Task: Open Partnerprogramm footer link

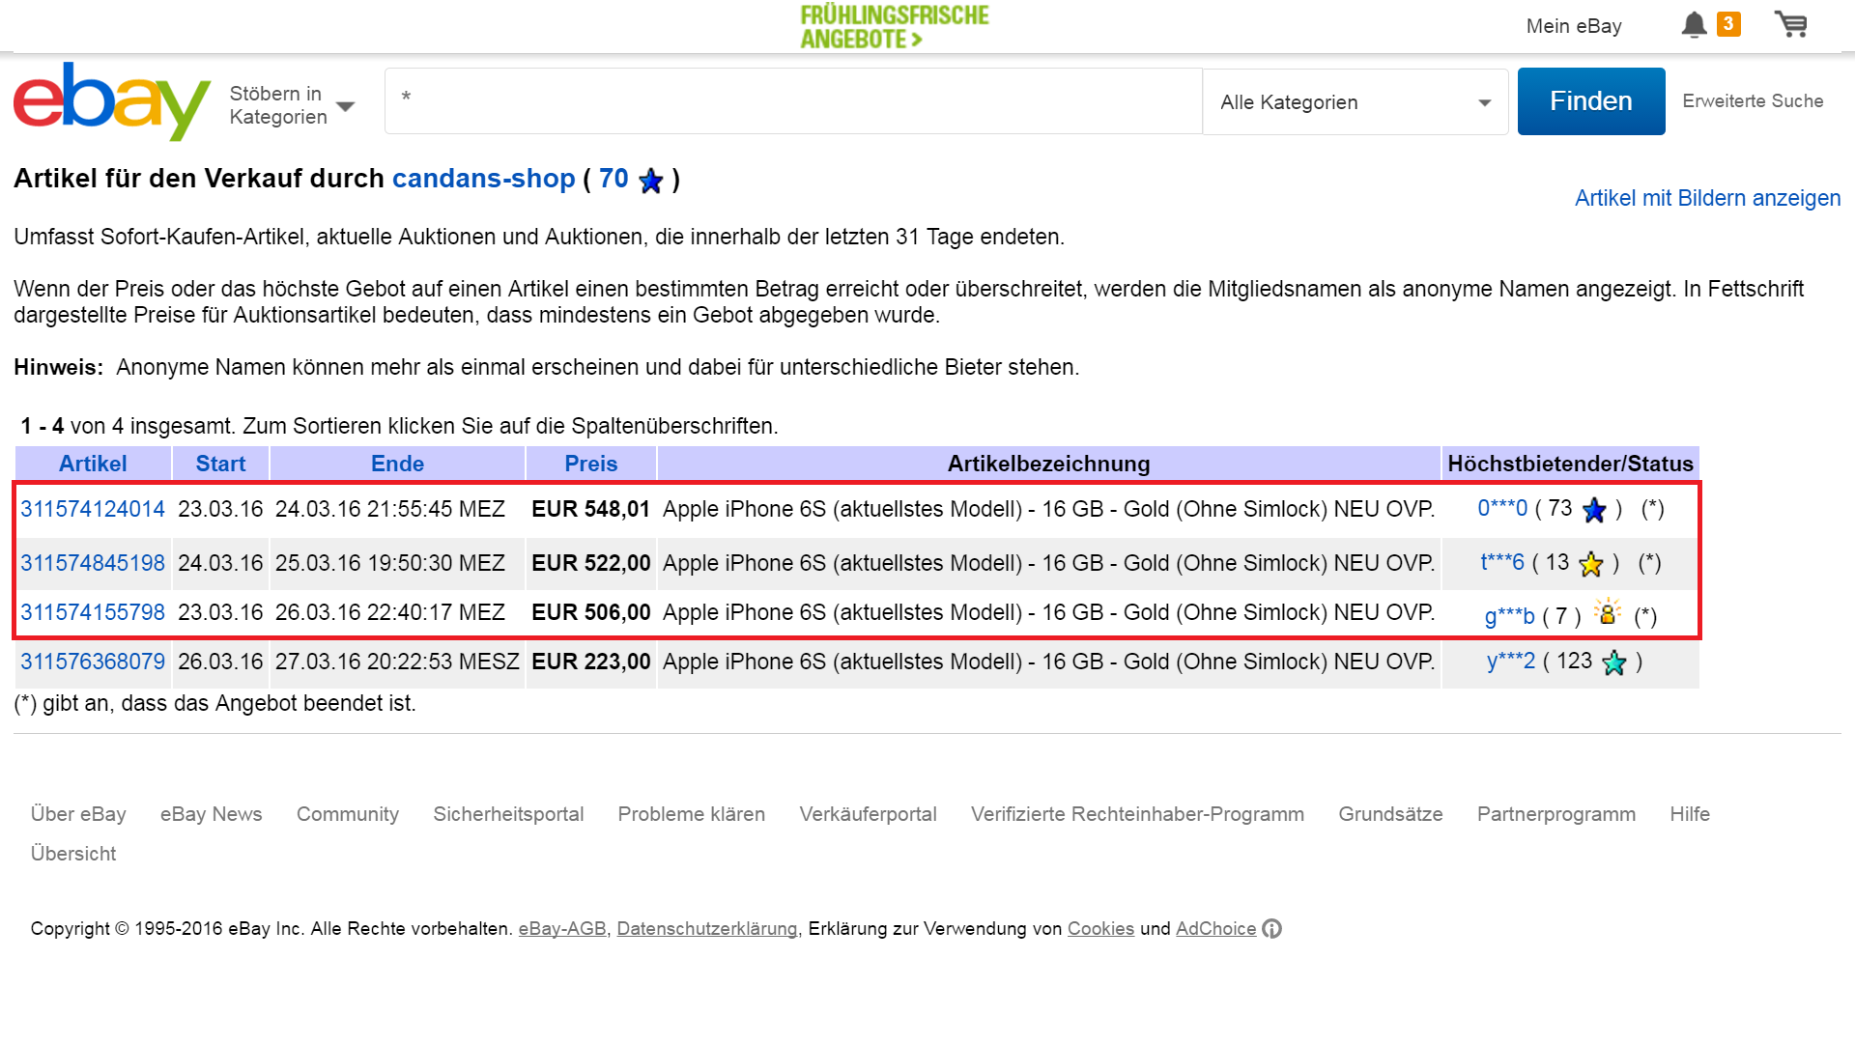Action: (1556, 814)
